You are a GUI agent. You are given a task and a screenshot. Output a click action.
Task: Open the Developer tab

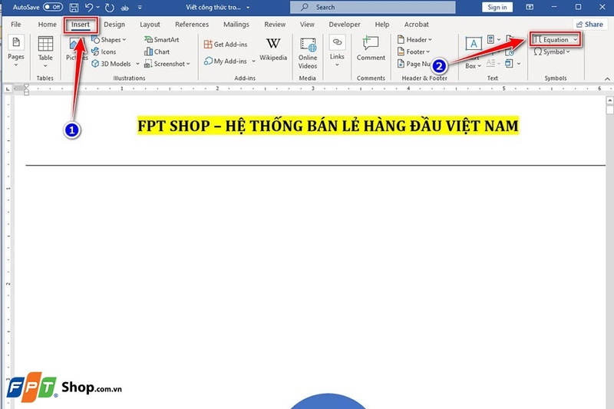click(x=345, y=25)
